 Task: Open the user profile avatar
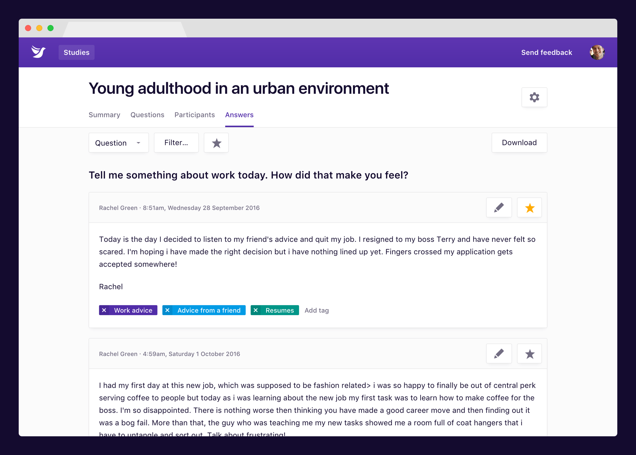[x=597, y=52]
